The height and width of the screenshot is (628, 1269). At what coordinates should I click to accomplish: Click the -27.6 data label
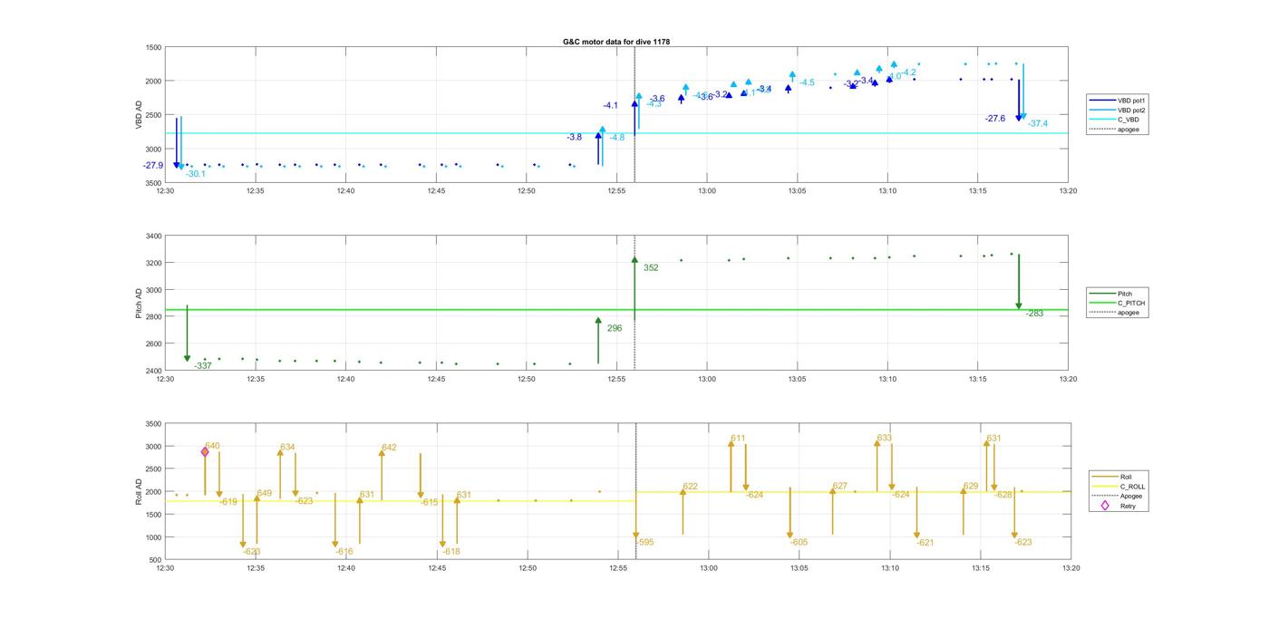995,119
